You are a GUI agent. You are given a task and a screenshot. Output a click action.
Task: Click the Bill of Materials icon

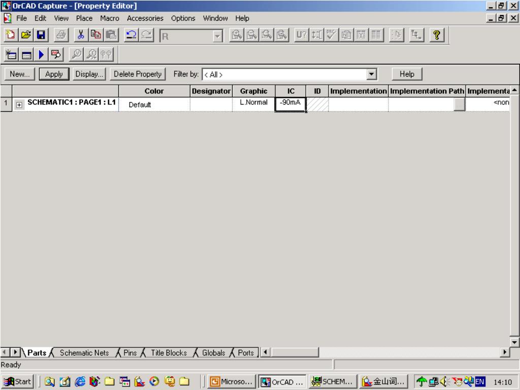point(376,35)
